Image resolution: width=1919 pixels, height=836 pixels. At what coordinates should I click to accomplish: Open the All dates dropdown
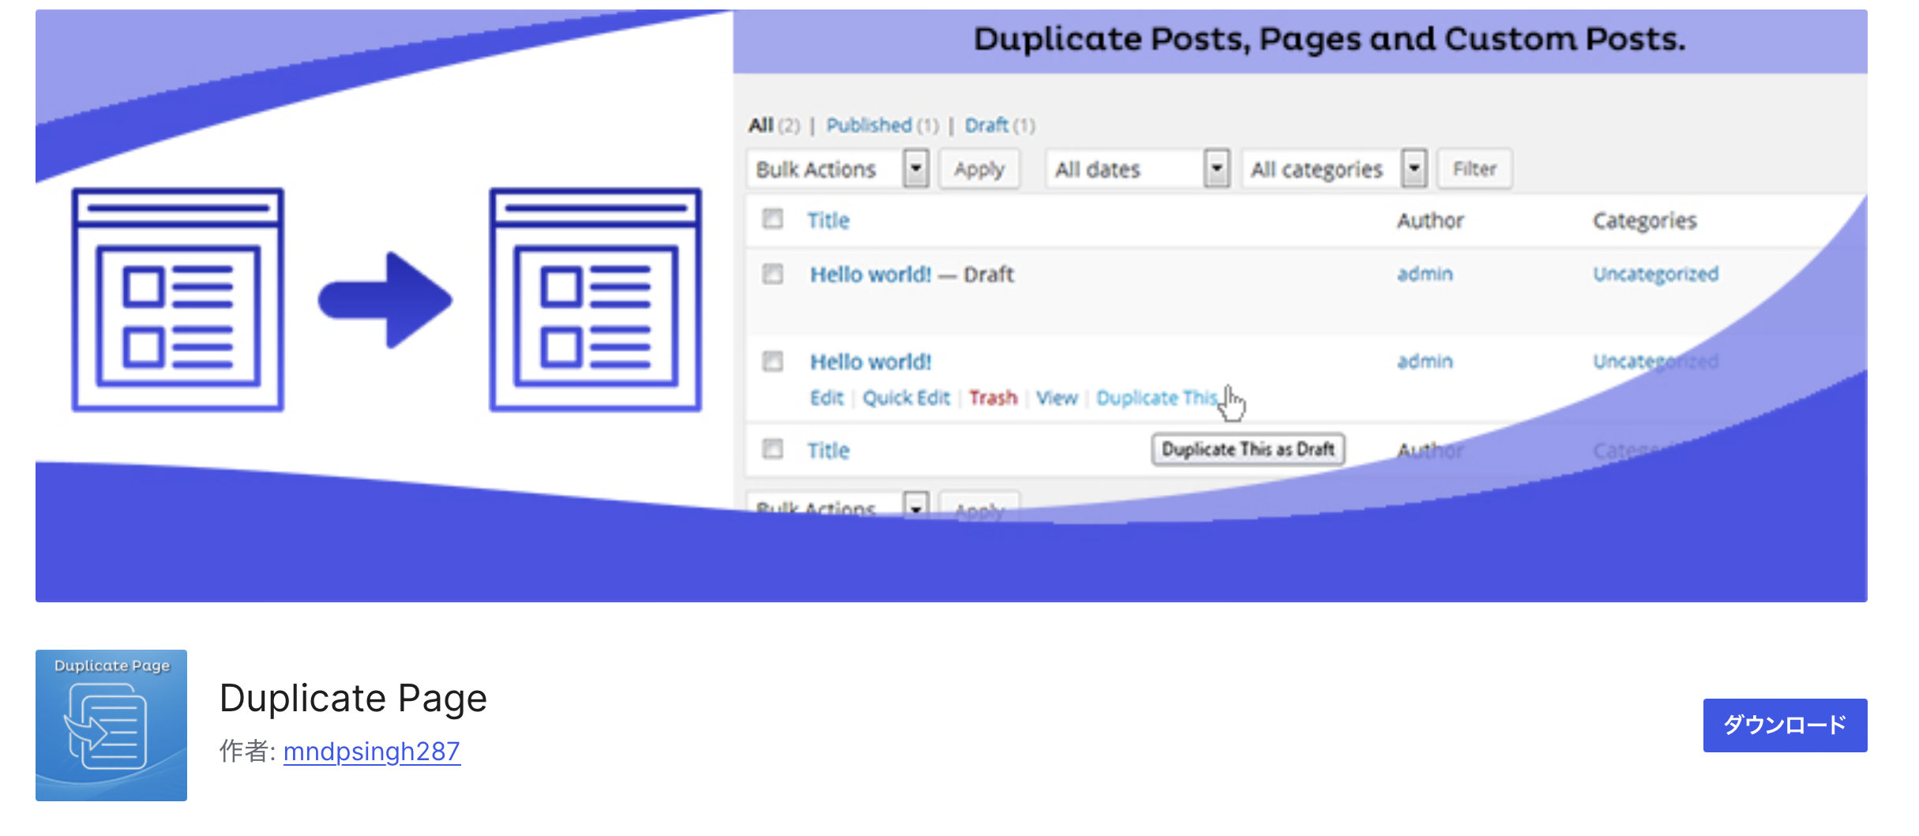pos(1138,169)
